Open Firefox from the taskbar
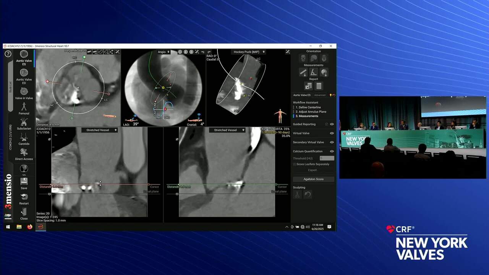 point(29,227)
